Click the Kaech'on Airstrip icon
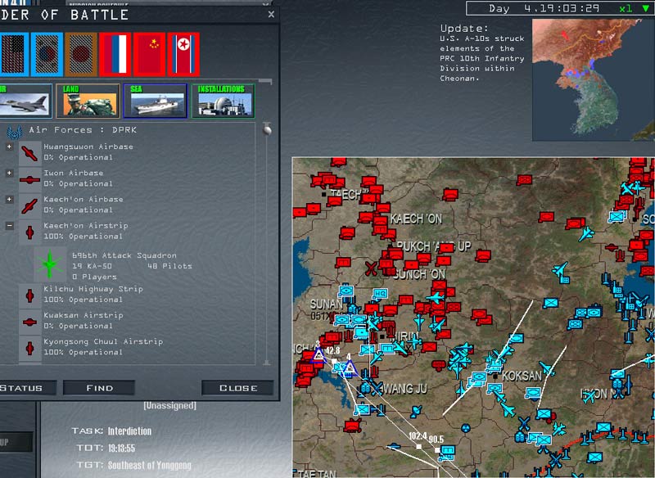Viewport: 655px width, 478px height. pyautogui.click(x=29, y=232)
